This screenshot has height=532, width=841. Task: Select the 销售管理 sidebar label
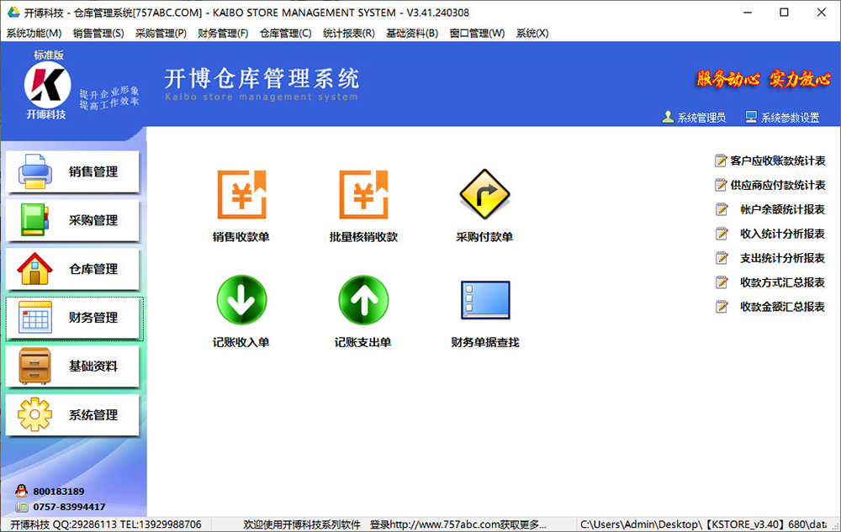pyautogui.click(x=93, y=171)
